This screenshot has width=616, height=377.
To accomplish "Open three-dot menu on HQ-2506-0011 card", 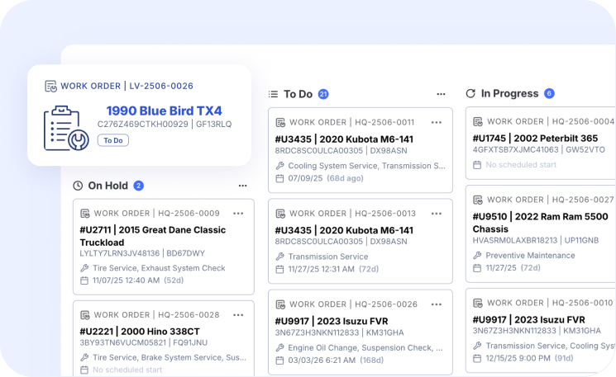I will [x=436, y=122].
